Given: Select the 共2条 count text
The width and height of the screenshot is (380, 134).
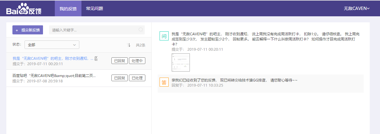Looking at the screenshot, I should tap(140, 45).
